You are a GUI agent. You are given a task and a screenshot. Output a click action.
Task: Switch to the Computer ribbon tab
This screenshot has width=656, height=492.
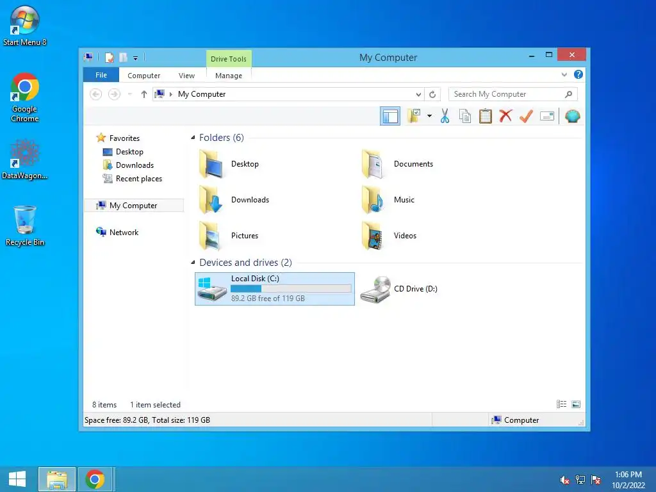pos(144,76)
